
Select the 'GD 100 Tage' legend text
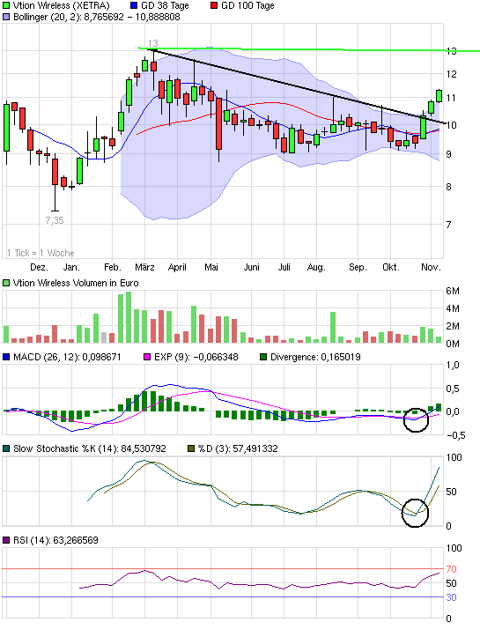tap(247, 5)
